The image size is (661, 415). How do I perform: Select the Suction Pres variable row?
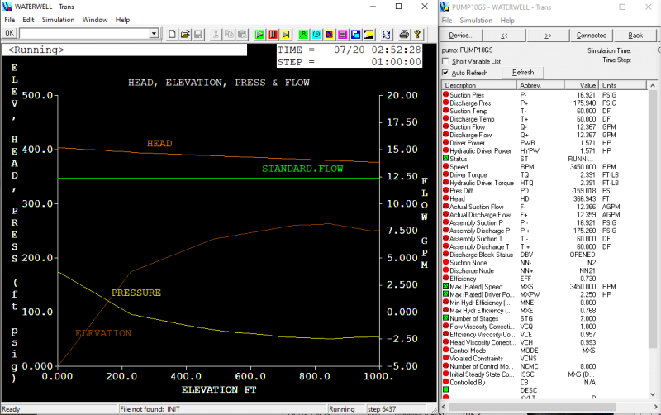[x=544, y=95]
